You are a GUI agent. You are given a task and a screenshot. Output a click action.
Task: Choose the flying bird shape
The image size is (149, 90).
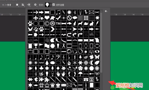(30, 29)
